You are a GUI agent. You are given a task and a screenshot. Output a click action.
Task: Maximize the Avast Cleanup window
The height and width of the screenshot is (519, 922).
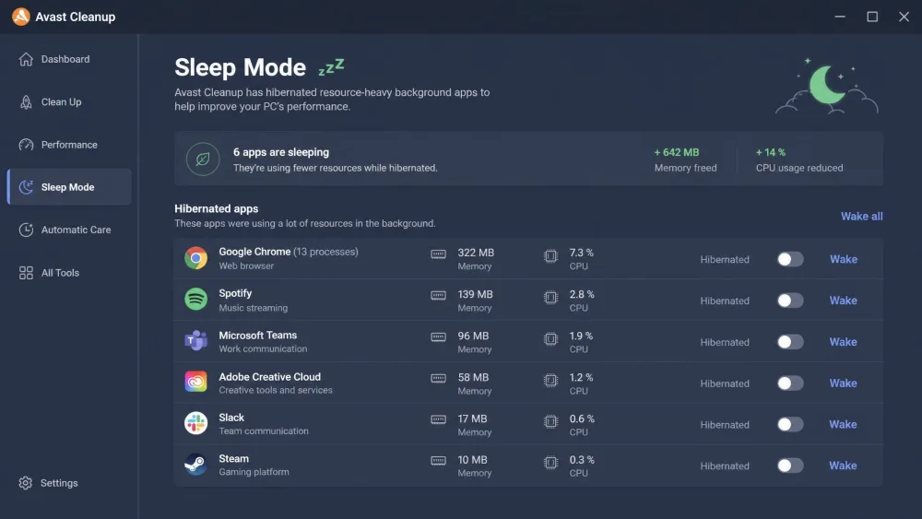(x=872, y=17)
